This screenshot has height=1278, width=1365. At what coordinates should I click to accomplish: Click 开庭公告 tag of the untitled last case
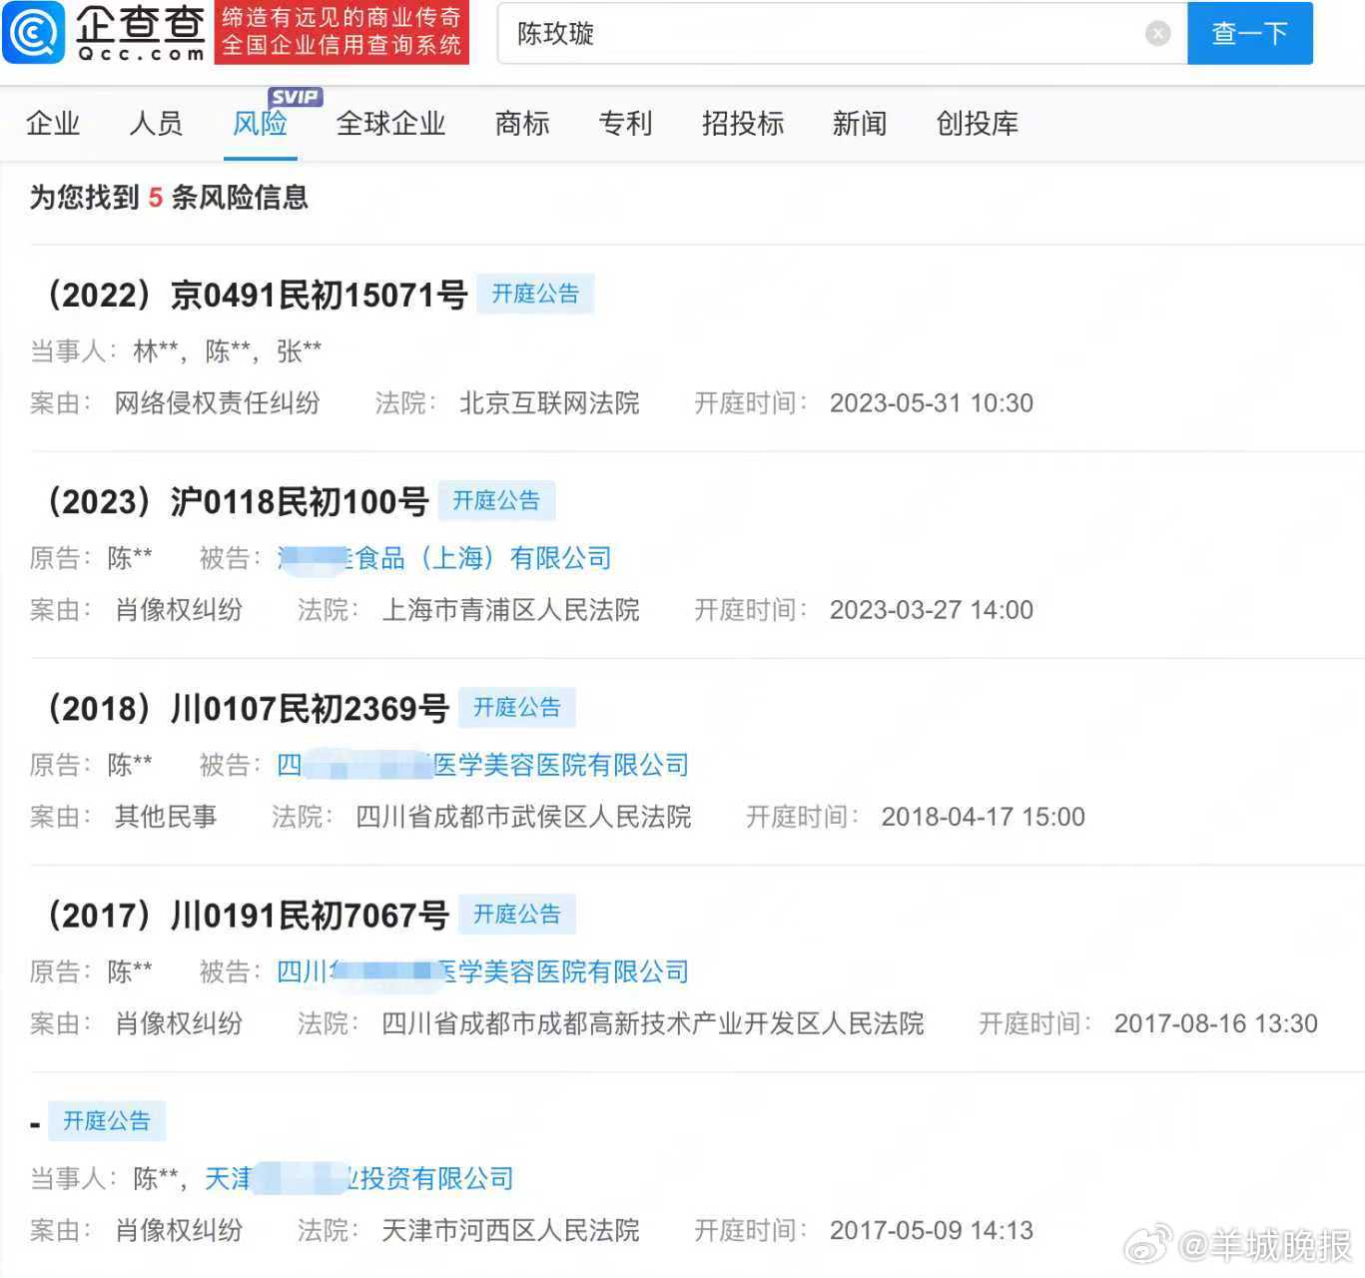tap(107, 1120)
